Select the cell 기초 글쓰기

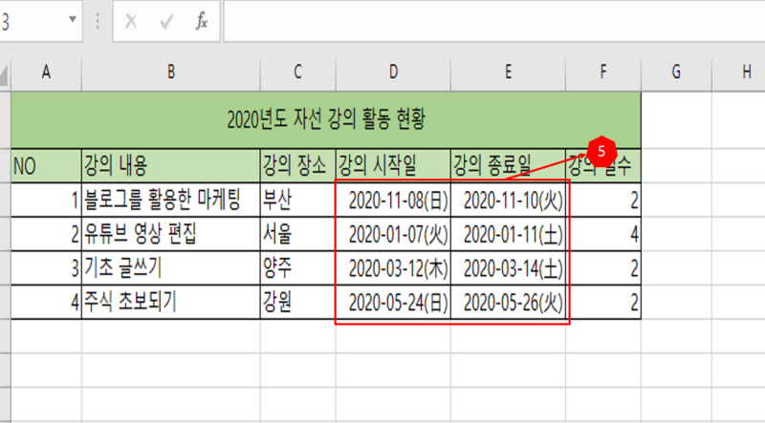point(171,268)
